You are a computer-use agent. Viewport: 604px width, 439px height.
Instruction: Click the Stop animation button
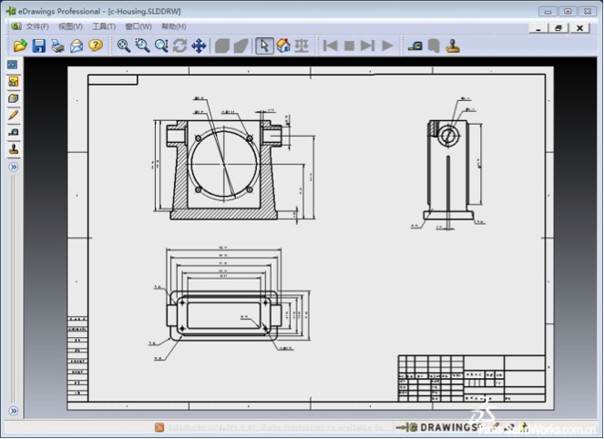(x=349, y=46)
